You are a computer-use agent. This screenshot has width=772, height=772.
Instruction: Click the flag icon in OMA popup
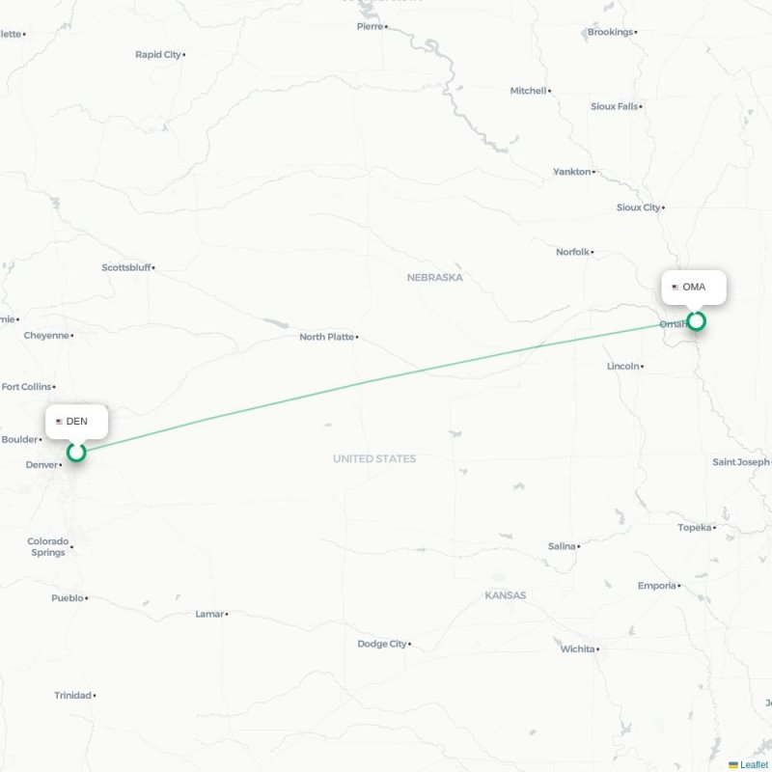coord(675,287)
